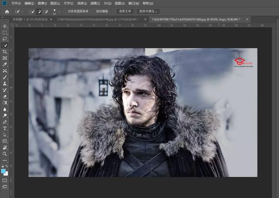Switch to the 11b0c987f8817...jpg document tab
Screen dimensions: 279x198
196,20
